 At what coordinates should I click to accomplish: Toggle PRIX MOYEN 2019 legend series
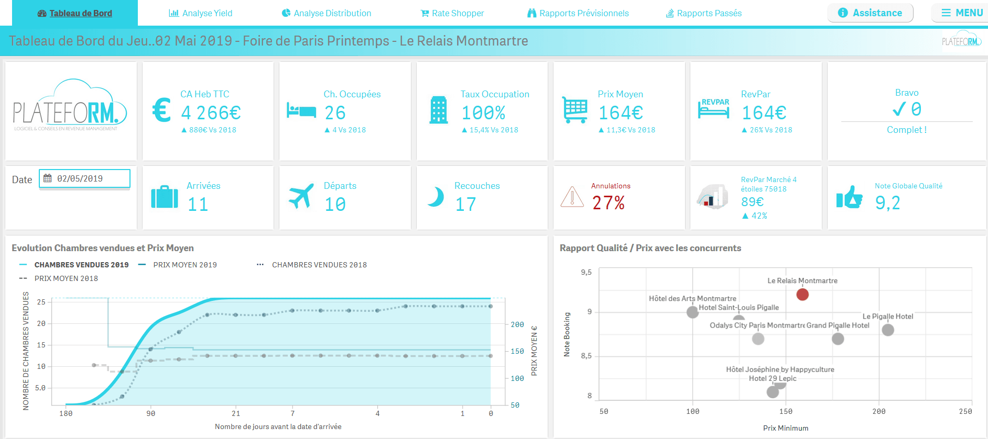pos(184,265)
